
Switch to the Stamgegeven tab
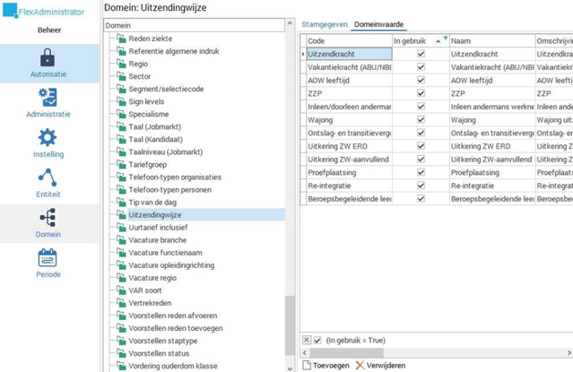click(323, 23)
